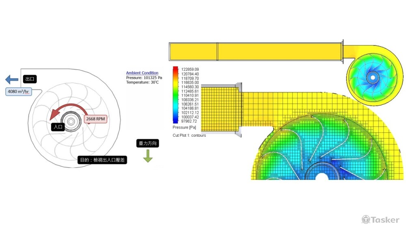This screenshot has width=406, height=228.
Task: Click the green gravity direction down arrow
Action: (x=147, y=156)
